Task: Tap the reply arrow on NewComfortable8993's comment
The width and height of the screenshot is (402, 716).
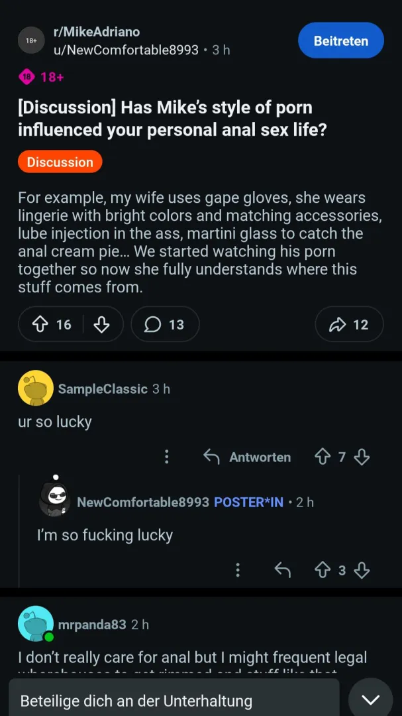Action: (x=283, y=570)
